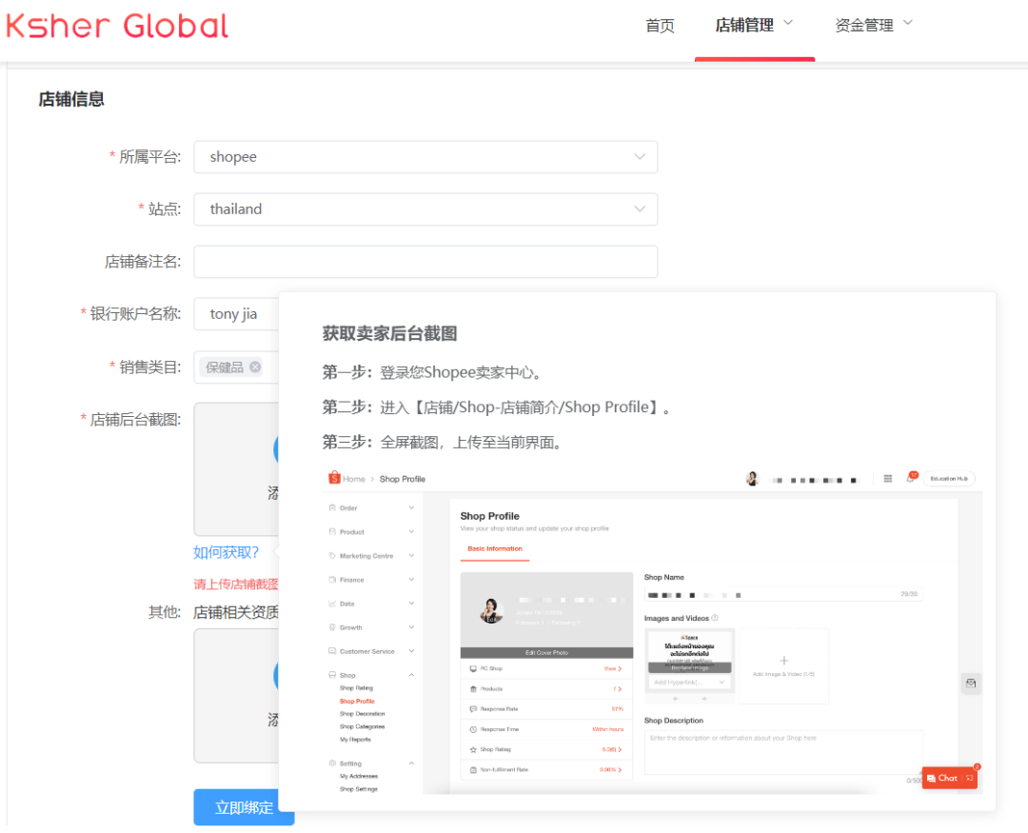Go to the 首页 menu item
Image resolution: width=1028 pixels, height=833 pixels.
(x=660, y=27)
